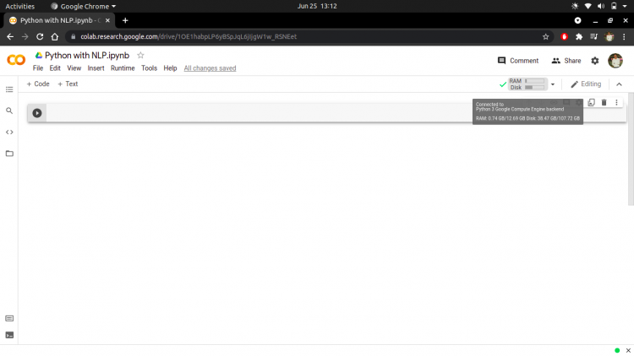Open the red Opera-style extension icon

[x=565, y=37]
